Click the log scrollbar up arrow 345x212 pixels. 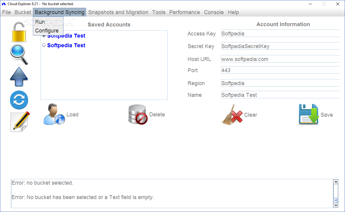click(336, 182)
